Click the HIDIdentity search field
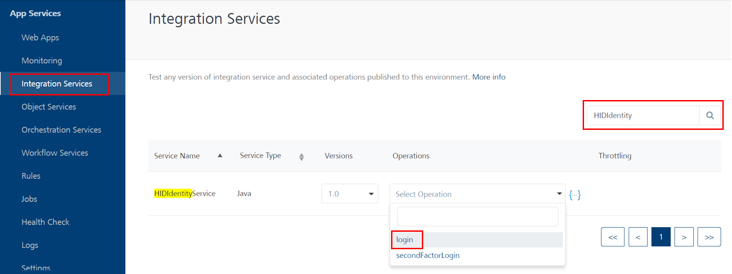Screen dimensions: 732x274 643,115
